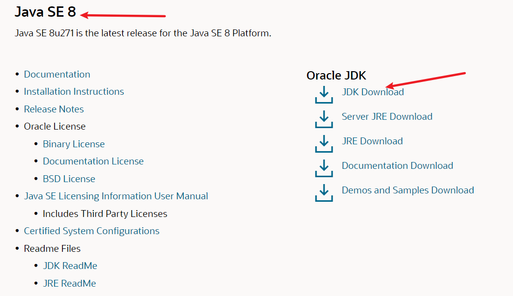Open the Documentation License link
Screen dimensions: 513x296
[93, 161]
